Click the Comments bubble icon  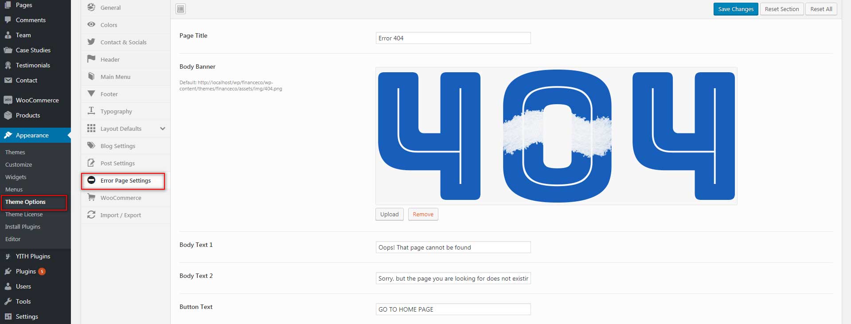8,20
